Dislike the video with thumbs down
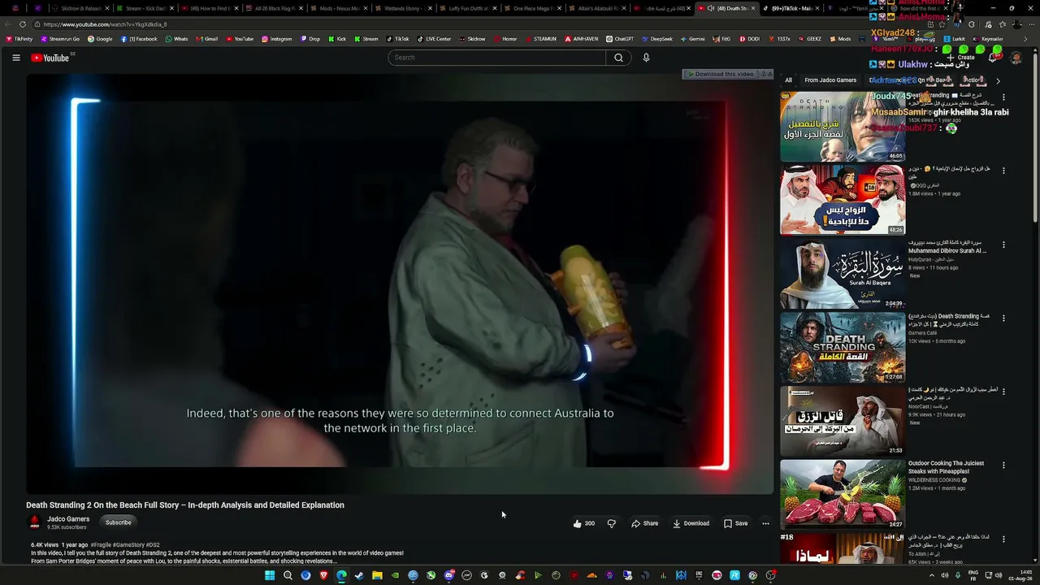The height and width of the screenshot is (585, 1040). click(612, 523)
